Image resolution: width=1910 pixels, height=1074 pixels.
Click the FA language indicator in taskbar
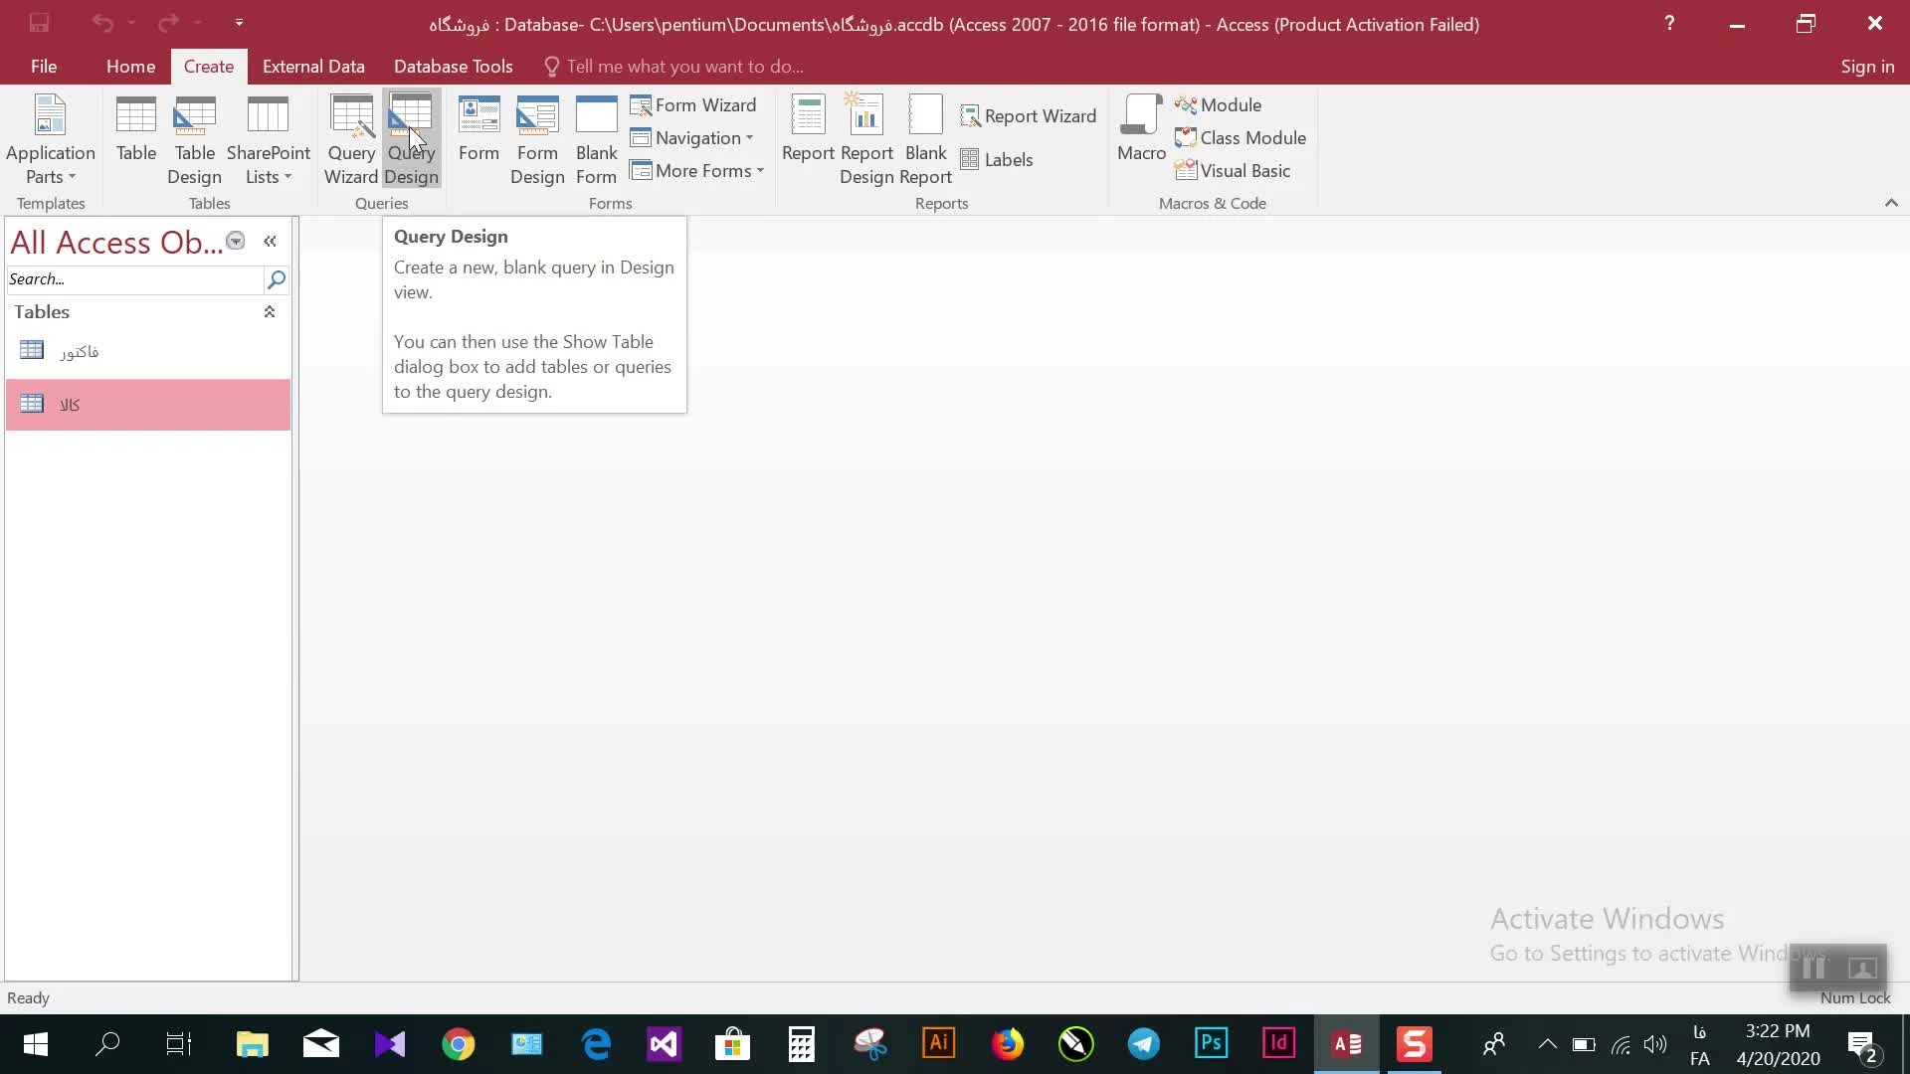click(1699, 1044)
